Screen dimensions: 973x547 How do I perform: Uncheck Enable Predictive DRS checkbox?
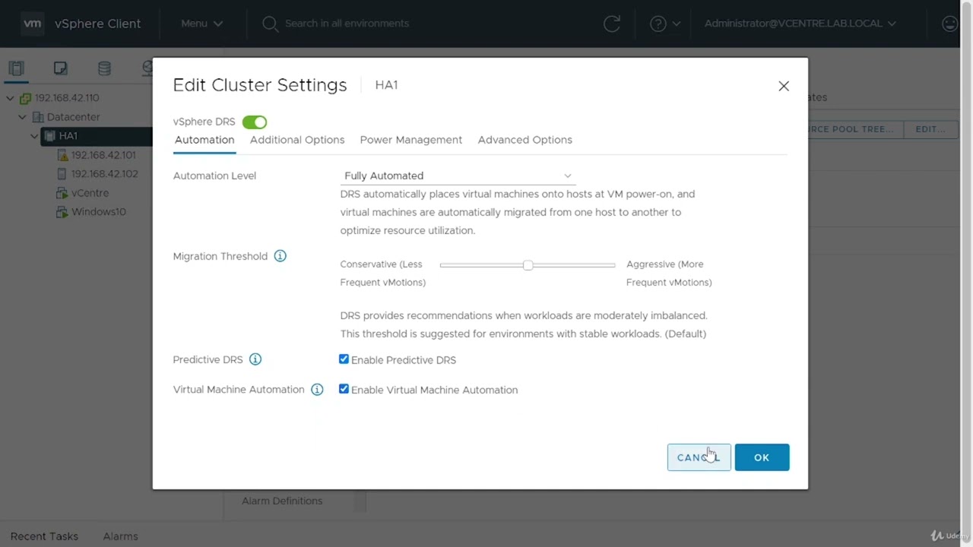coord(344,359)
